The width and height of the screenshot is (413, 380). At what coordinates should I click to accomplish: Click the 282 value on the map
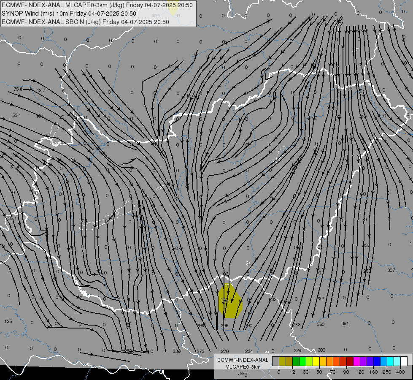[320, 299]
